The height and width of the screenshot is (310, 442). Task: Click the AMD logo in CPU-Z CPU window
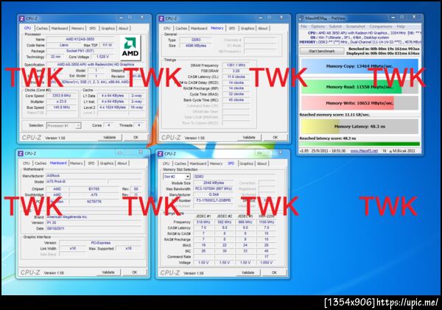[130, 48]
